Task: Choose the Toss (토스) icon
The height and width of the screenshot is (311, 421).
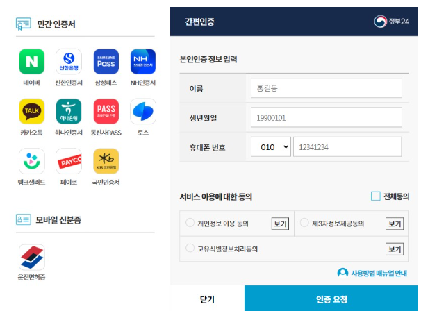Action: click(x=143, y=111)
